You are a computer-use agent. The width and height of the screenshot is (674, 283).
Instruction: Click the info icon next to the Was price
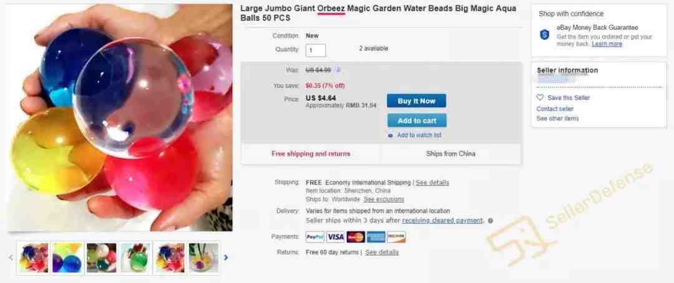pyautogui.click(x=338, y=70)
